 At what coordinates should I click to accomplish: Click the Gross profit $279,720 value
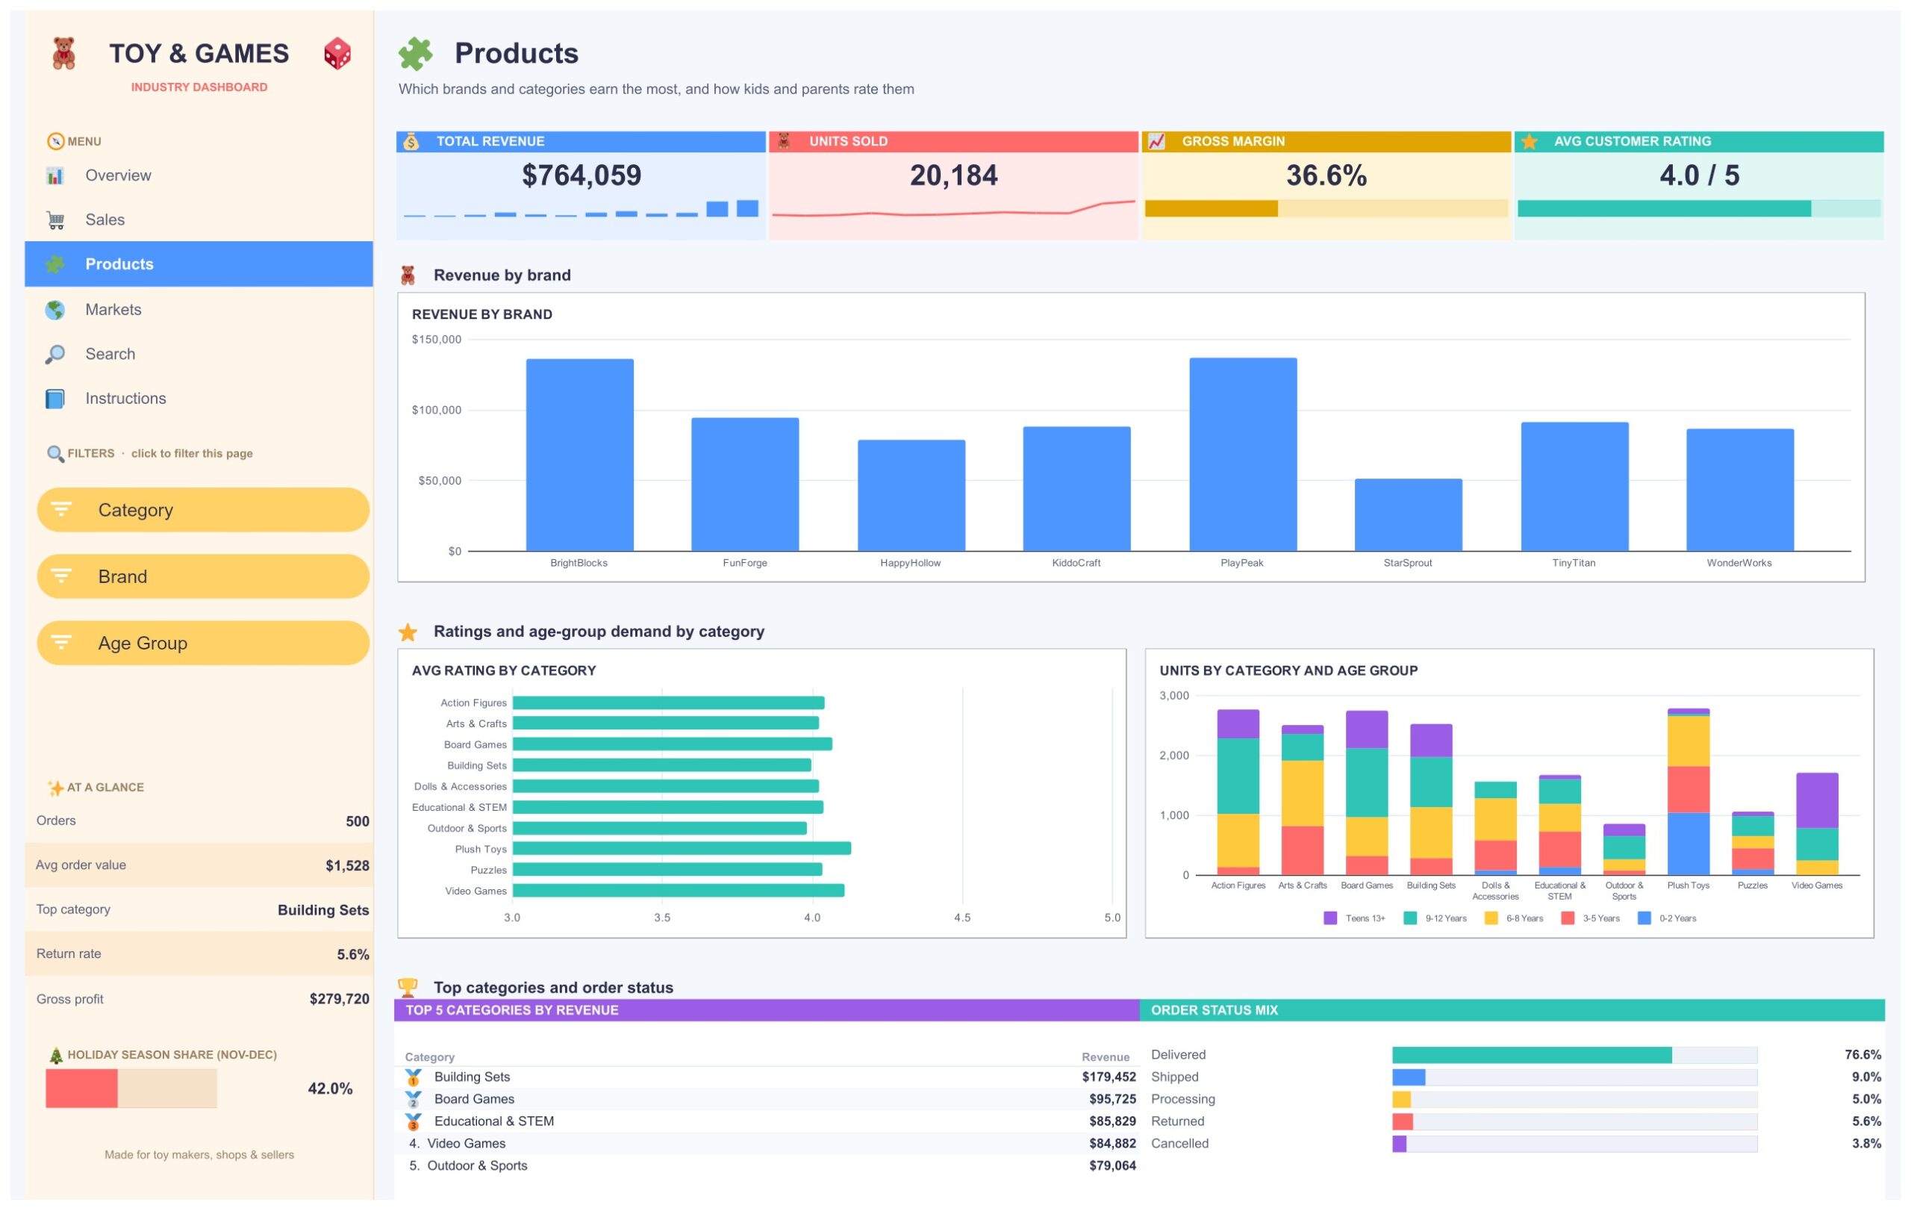click(x=340, y=999)
